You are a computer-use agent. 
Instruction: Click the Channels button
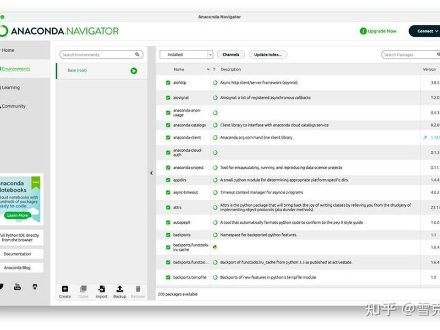click(231, 54)
